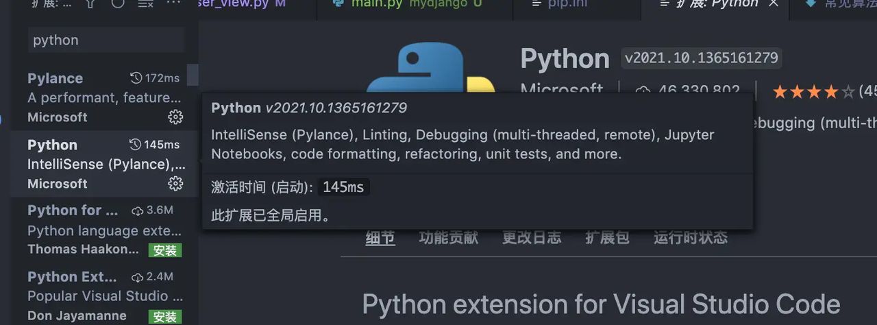Click the refresh extensions circular icon
The height and width of the screenshot is (325, 877).
coord(118,3)
